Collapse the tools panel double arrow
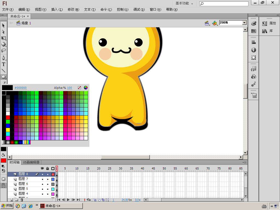This screenshot has width=280, height=210. [x=2, y=15]
